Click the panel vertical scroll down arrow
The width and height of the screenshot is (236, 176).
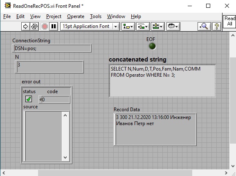(233, 166)
